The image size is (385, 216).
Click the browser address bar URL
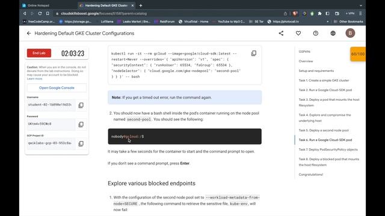pyautogui.click(x=104, y=13)
